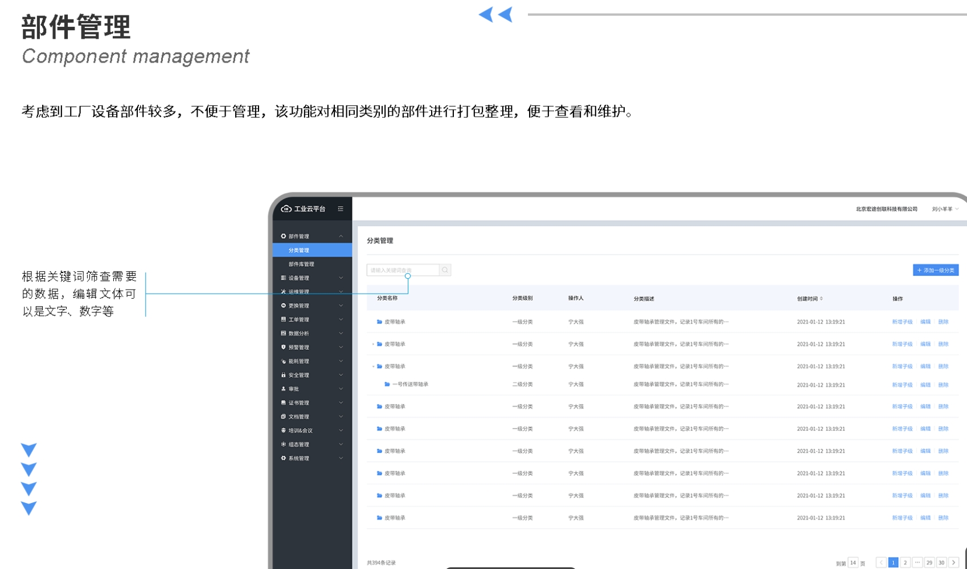Click 编辑 in the 一号传送带轴承 row
967x569 pixels.
pos(925,385)
